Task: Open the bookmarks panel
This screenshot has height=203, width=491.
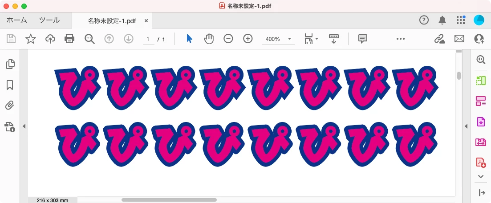Action: 10,85
